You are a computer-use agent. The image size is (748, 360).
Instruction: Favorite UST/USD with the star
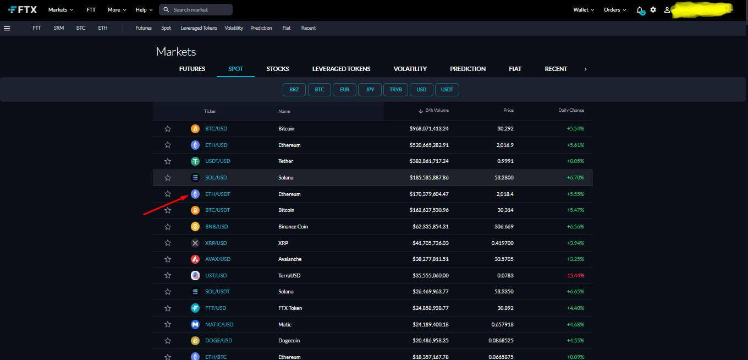tap(168, 275)
